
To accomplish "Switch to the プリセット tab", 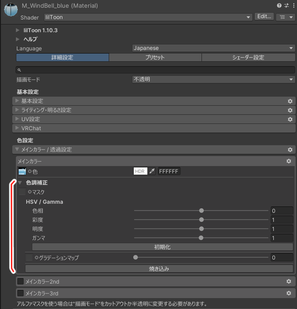I will [x=155, y=57].
